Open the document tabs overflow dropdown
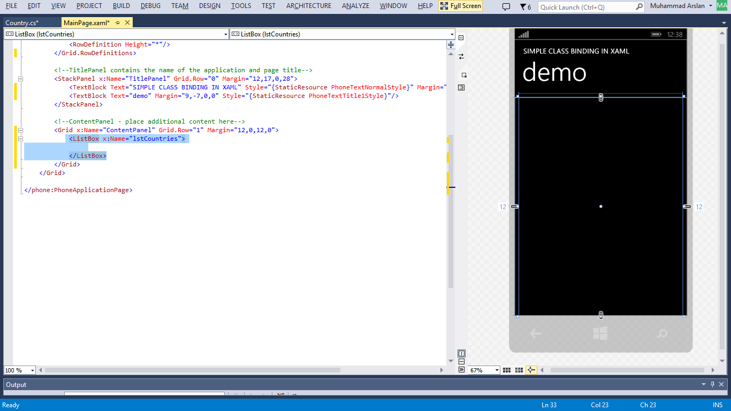 coord(725,23)
